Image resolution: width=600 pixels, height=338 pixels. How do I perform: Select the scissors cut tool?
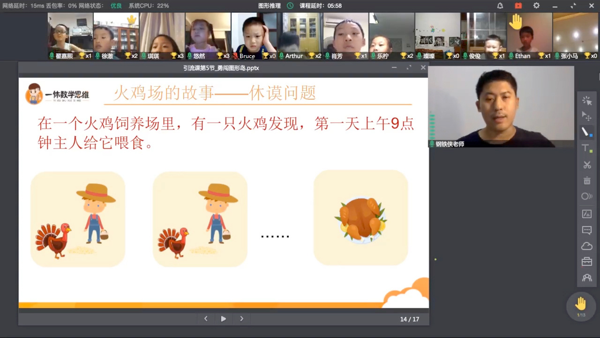pos(587,165)
